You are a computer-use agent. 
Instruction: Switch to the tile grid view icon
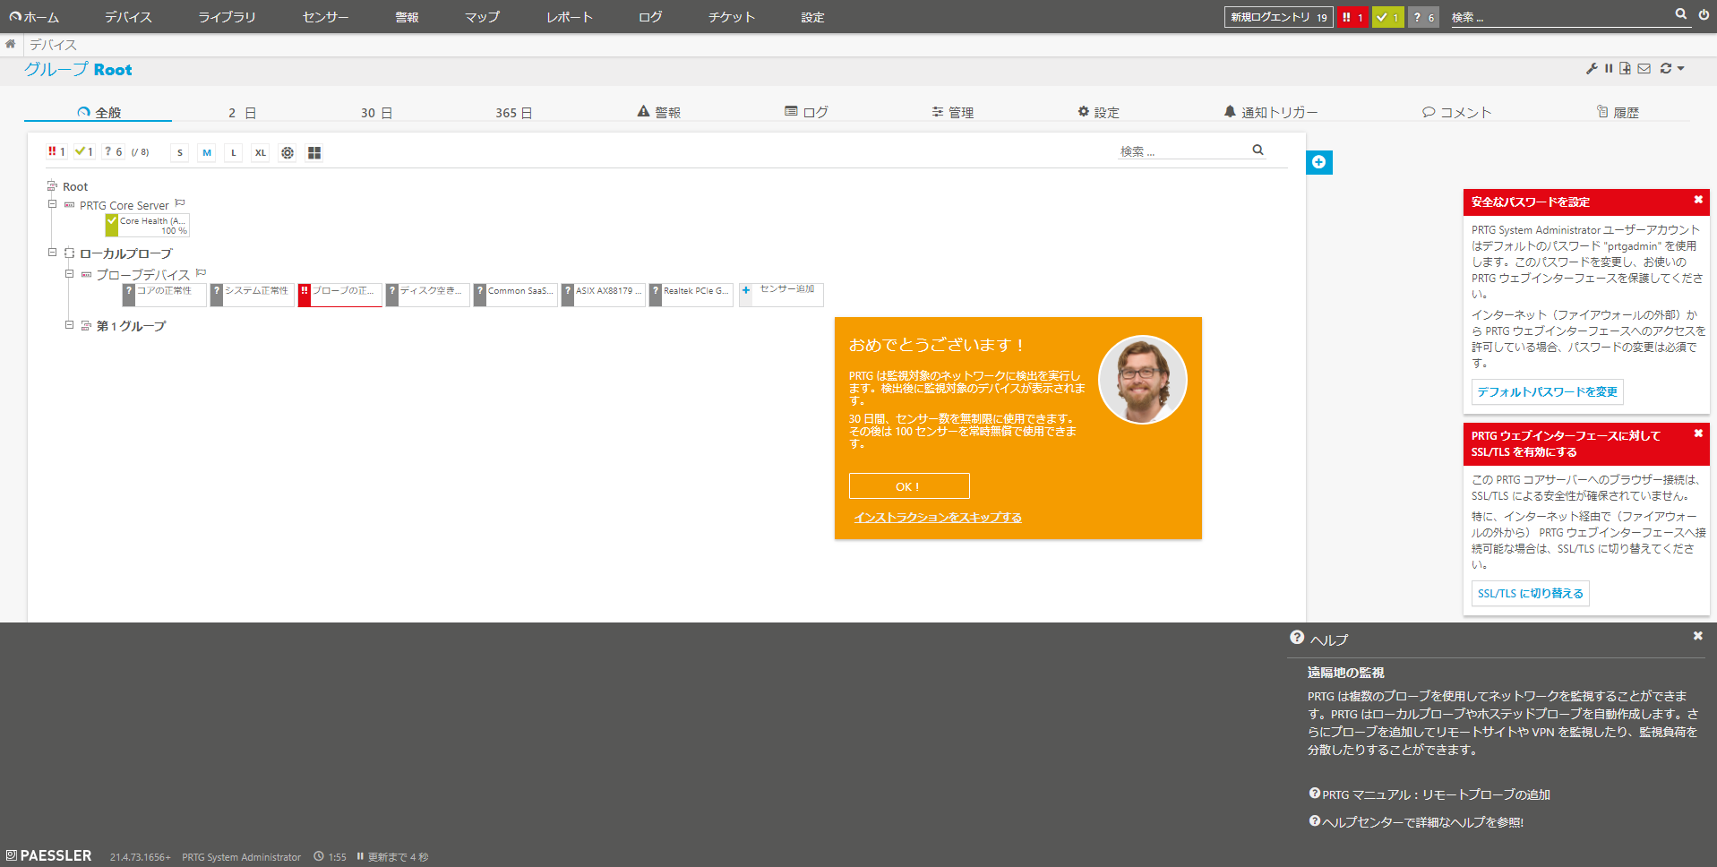pyautogui.click(x=314, y=153)
